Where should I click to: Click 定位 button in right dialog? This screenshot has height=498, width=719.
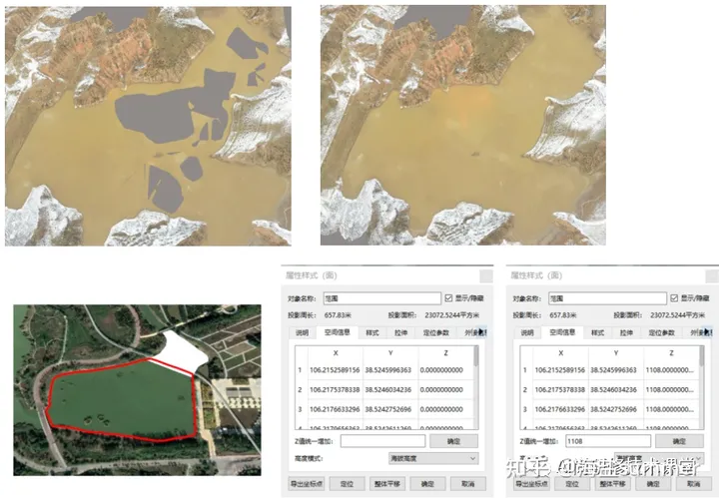point(573,484)
